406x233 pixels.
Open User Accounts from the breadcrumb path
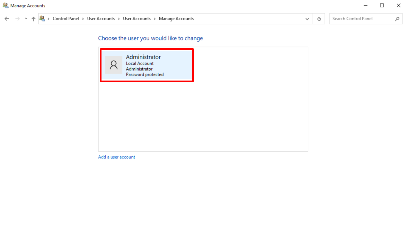pos(101,19)
